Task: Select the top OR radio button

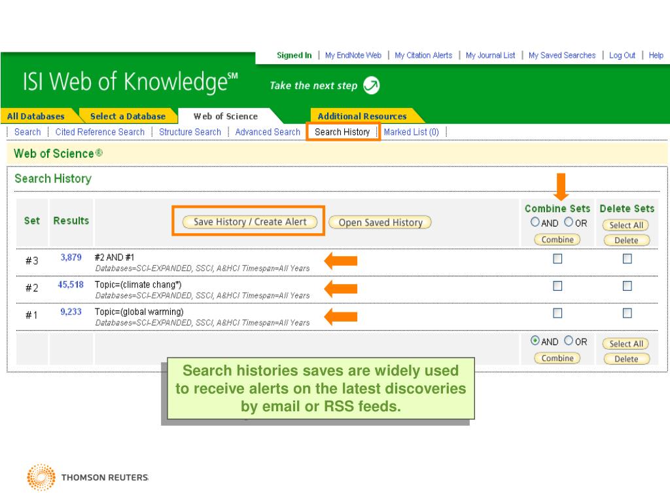Action: click(569, 222)
